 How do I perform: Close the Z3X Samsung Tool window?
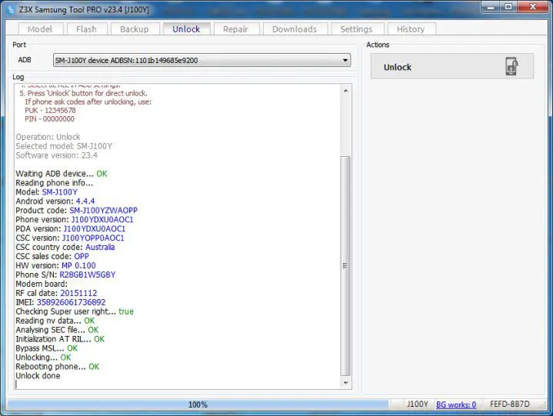[x=533, y=7]
